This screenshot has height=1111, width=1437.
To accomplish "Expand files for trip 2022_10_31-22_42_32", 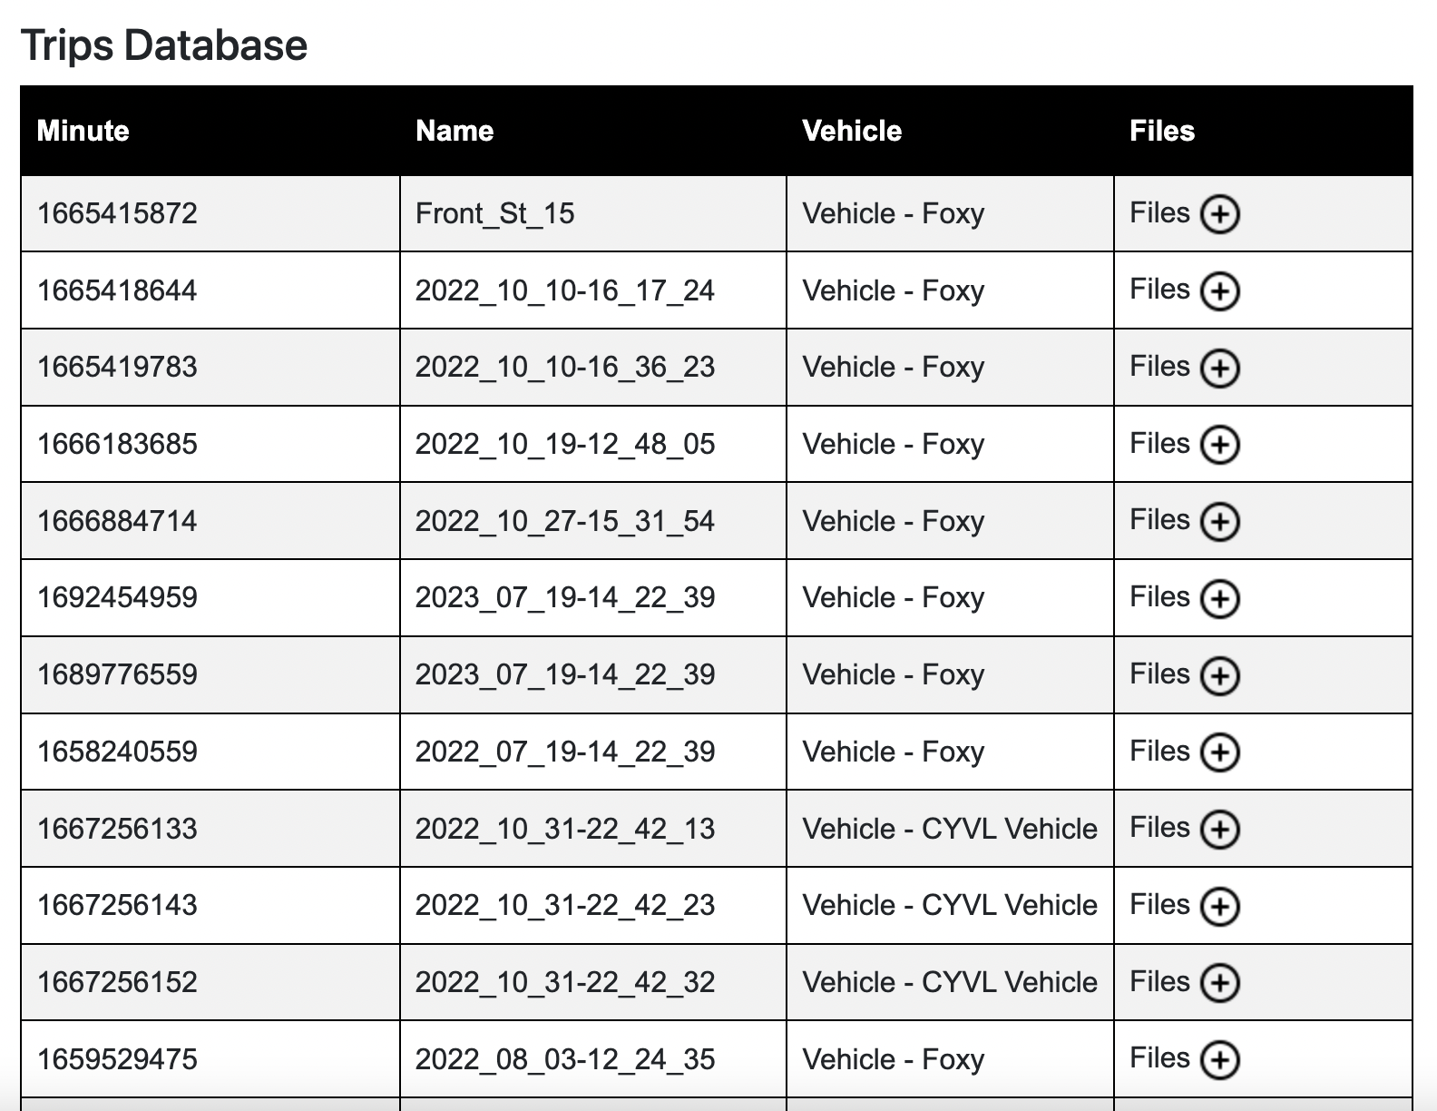I will [1219, 983].
